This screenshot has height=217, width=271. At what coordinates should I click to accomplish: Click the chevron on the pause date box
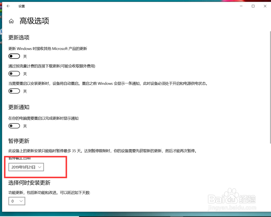40,167
